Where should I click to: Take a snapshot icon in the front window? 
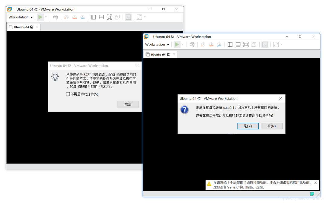pyautogui.click(x=203, y=45)
